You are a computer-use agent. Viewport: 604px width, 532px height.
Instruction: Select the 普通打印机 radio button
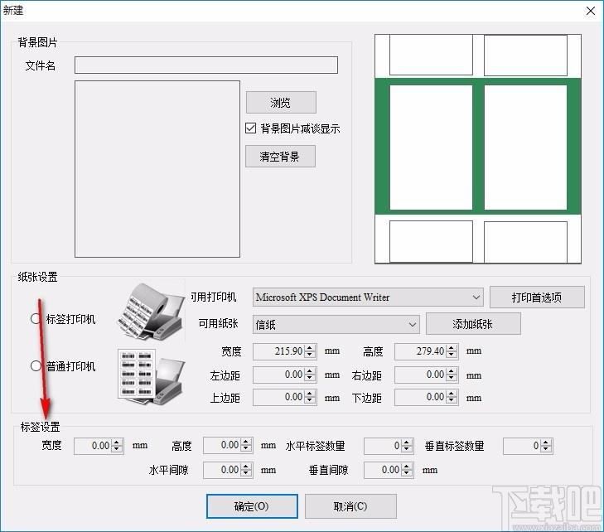coord(36,365)
